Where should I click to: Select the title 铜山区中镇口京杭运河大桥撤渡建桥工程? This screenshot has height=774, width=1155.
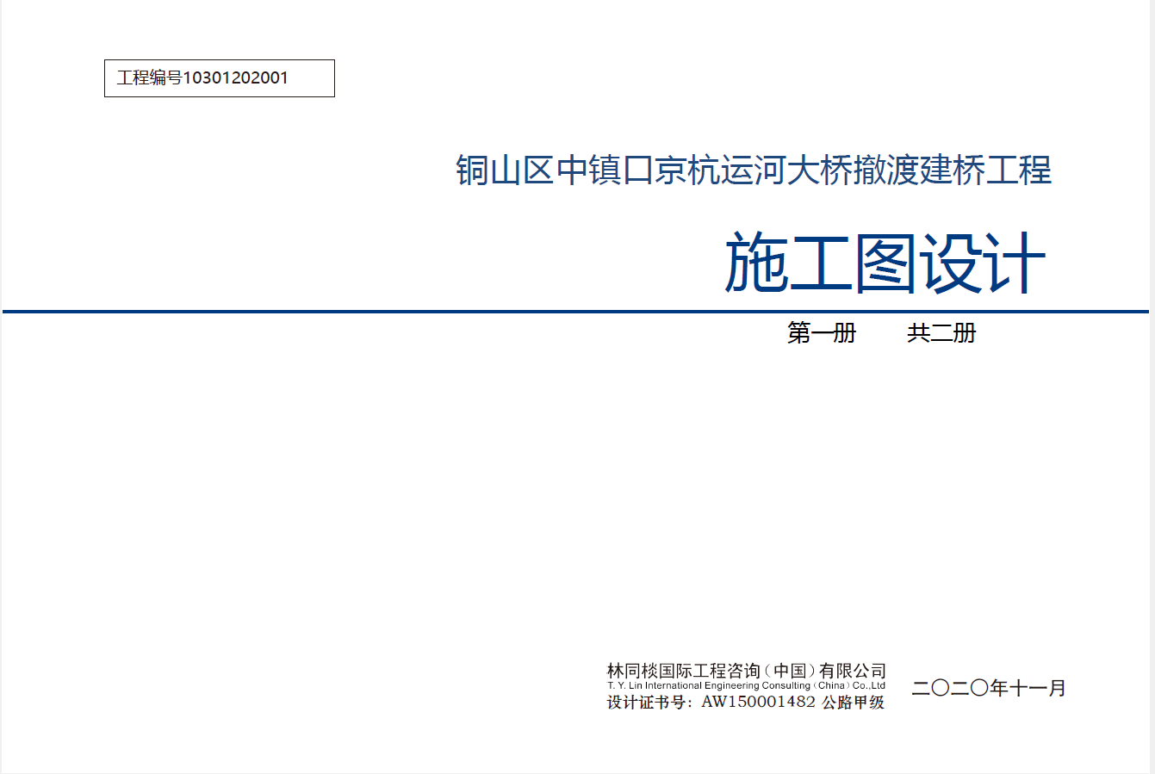point(754,170)
